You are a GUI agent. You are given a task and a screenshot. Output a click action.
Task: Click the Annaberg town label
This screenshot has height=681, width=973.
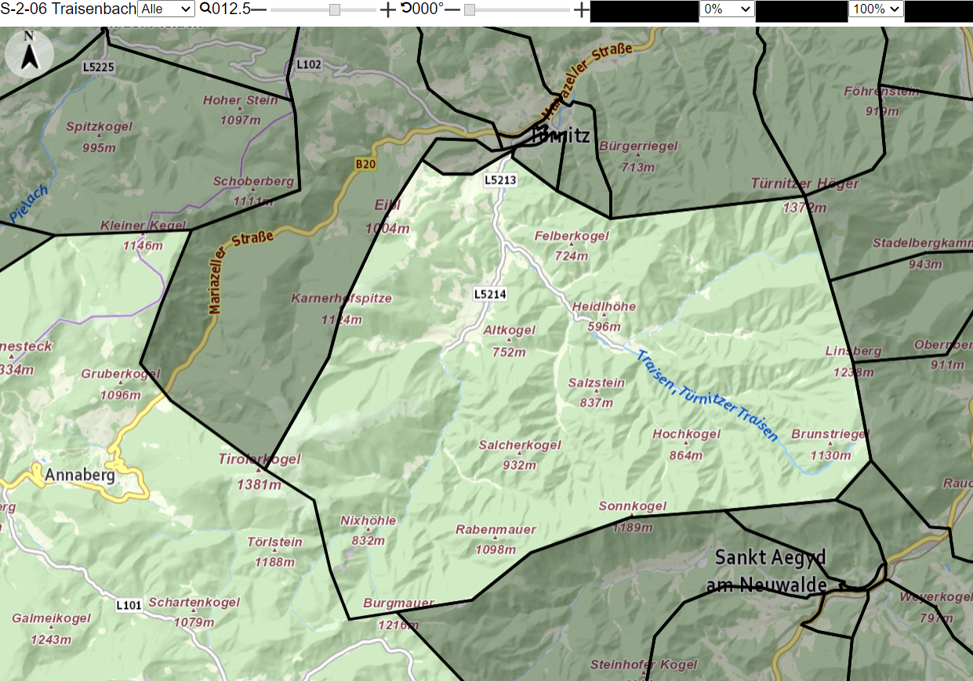pyautogui.click(x=80, y=475)
